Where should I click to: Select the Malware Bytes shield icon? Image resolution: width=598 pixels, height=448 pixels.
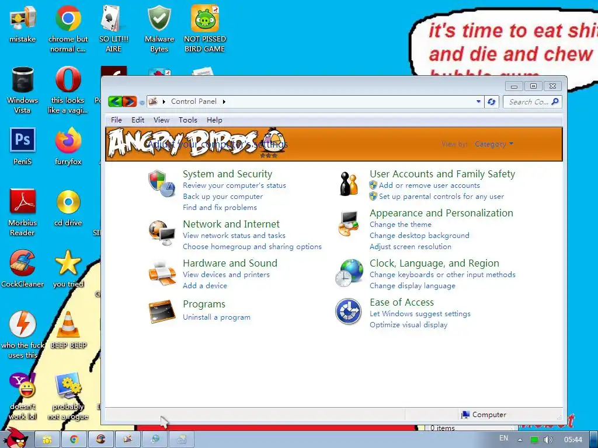click(159, 18)
